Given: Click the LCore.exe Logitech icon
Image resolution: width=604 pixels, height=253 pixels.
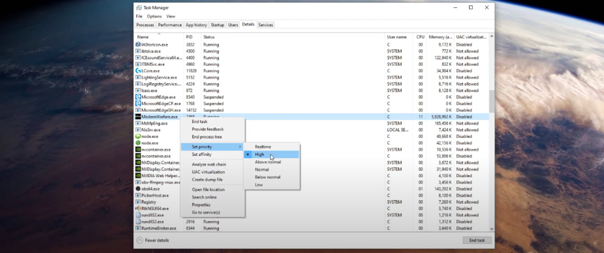Looking at the screenshot, I should tap(138, 71).
